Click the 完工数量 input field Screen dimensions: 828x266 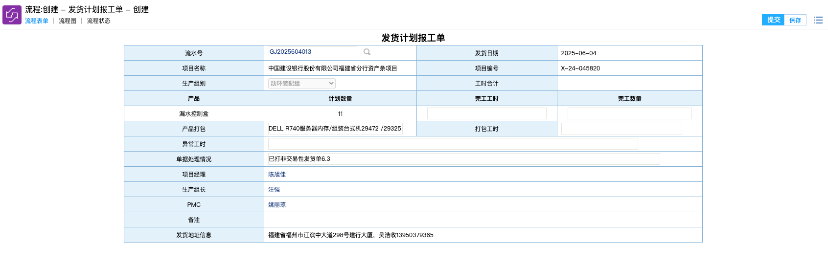pyautogui.click(x=629, y=113)
